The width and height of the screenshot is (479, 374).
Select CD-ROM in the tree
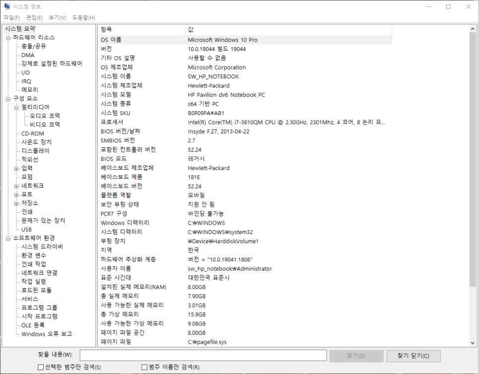click(33, 133)
